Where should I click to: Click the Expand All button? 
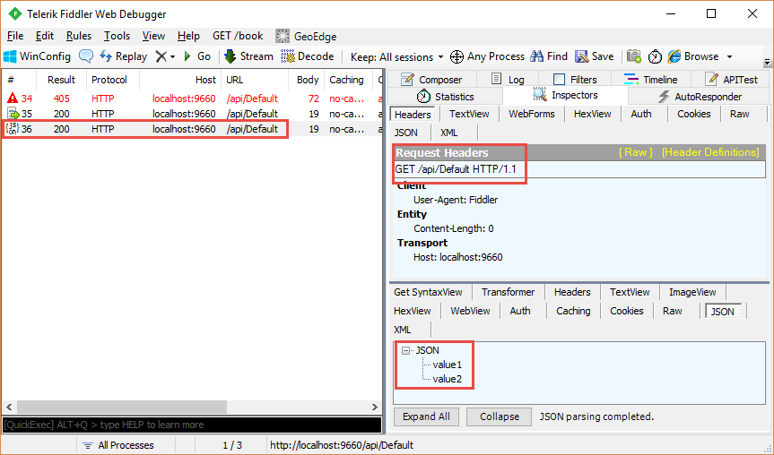426,416
